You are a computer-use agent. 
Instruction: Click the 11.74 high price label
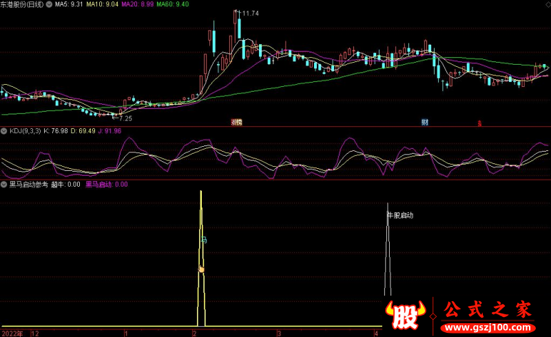tap(249, 14)
